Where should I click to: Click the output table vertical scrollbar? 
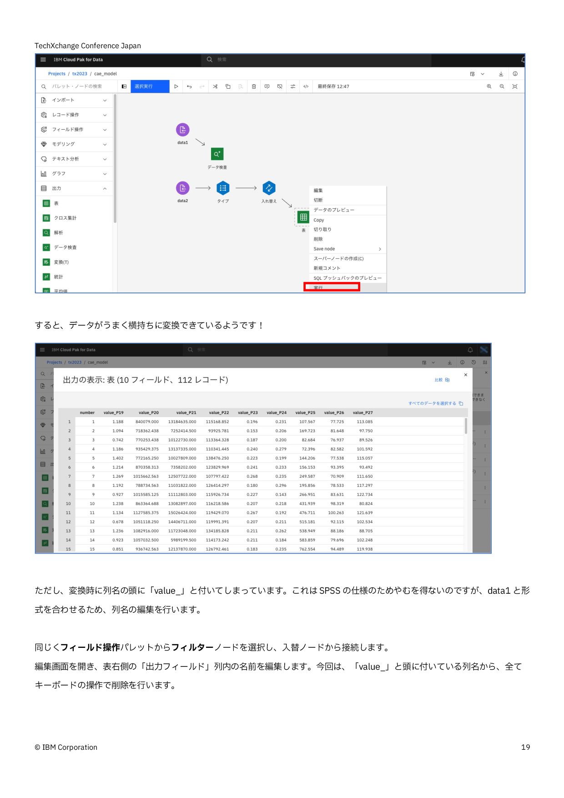(x=466, y=426)
